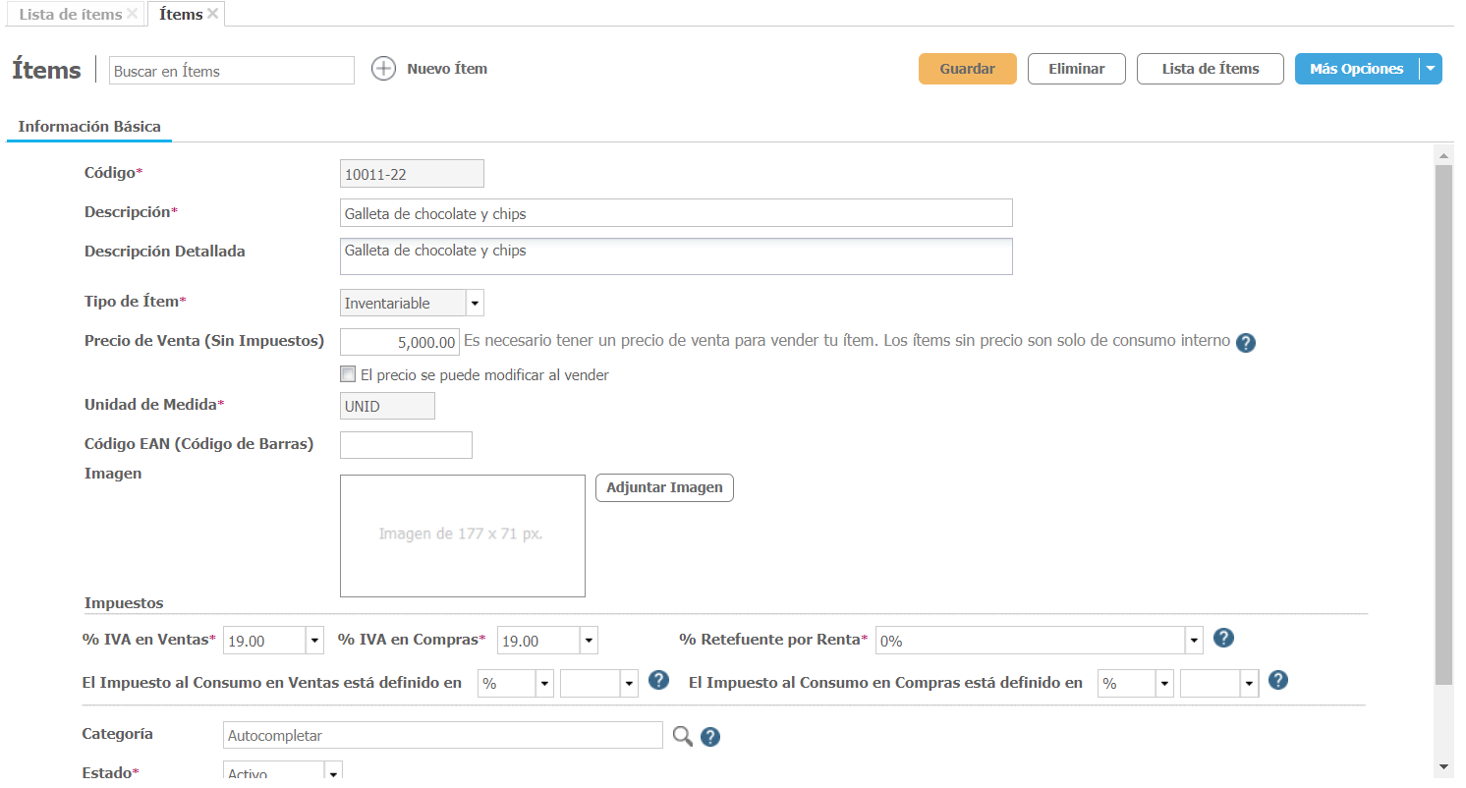Close the Lista de ítems tab
This screenshot has width=1466, height=788.
(133, 14)
